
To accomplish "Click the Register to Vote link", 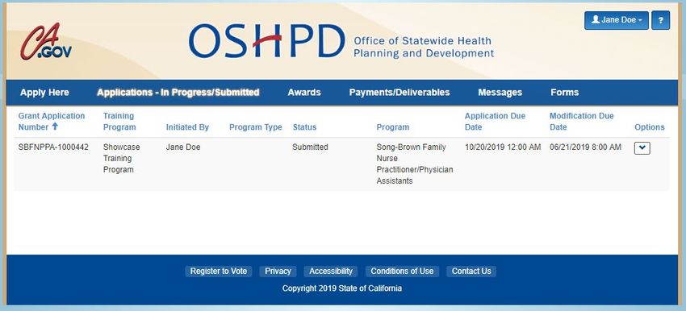I will coord(219,272).
